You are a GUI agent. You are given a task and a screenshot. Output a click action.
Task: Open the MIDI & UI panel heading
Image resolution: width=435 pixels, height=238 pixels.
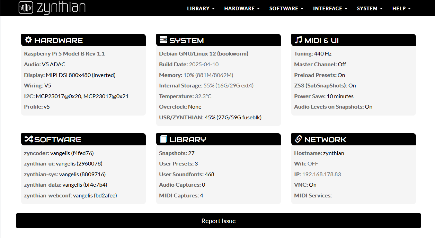coord(354,40)
